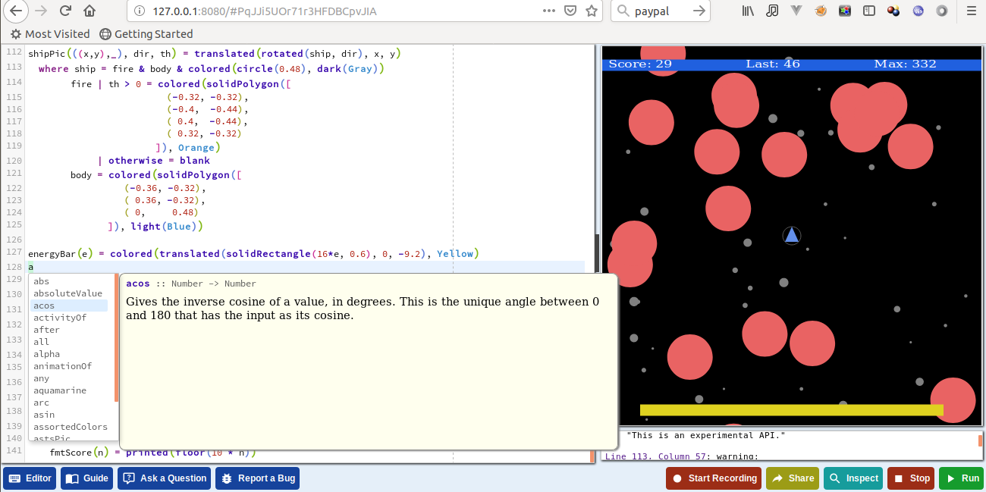The width and height of the screenshot is (986, 492).
Task: Start recording the program
Action: pyautogui.click(x=713, y=478)
